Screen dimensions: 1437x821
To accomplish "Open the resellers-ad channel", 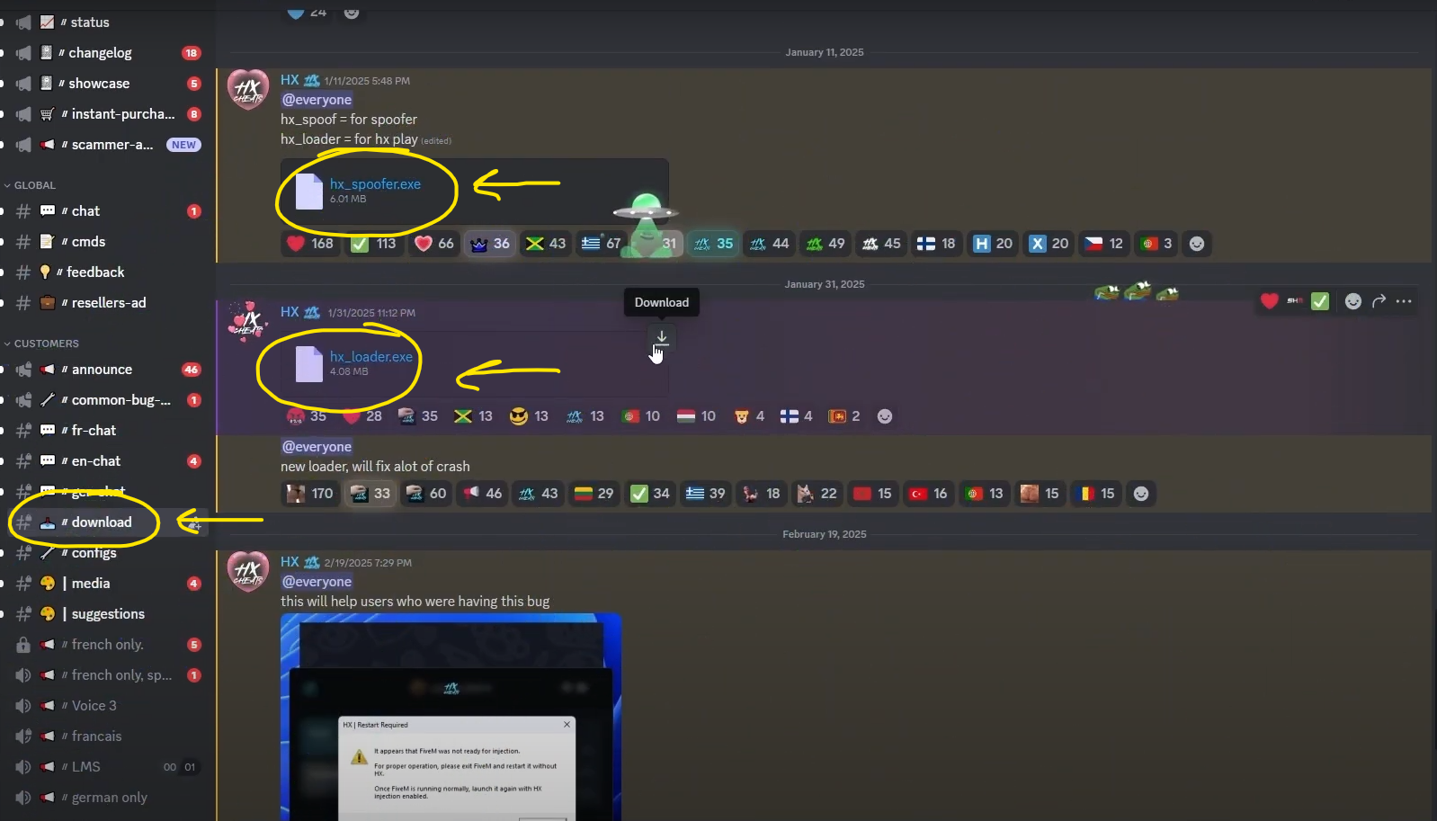I will point(106,303).
